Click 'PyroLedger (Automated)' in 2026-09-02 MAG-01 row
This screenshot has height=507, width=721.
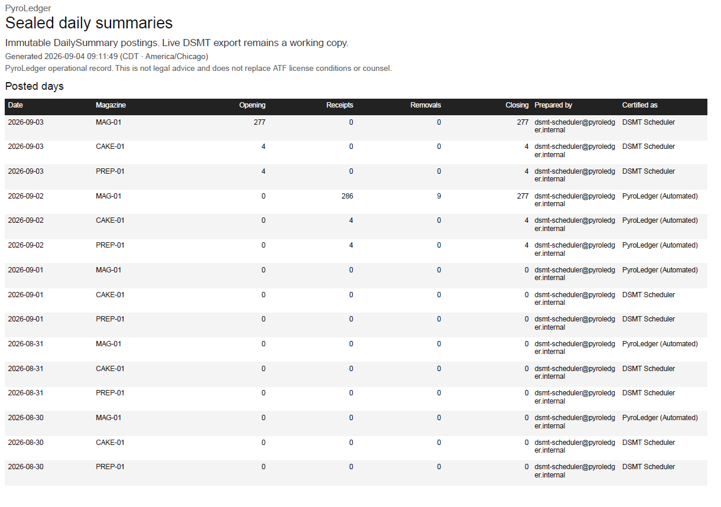(x=660, y=196)
